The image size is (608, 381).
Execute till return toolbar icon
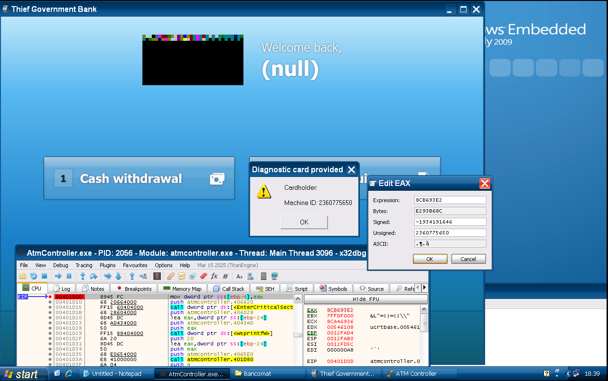coord(132,276)
